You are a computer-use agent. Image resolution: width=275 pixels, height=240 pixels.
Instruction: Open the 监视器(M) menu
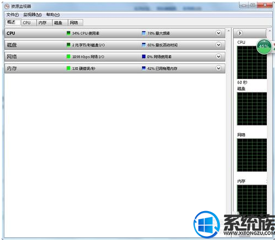pos(32,15)
